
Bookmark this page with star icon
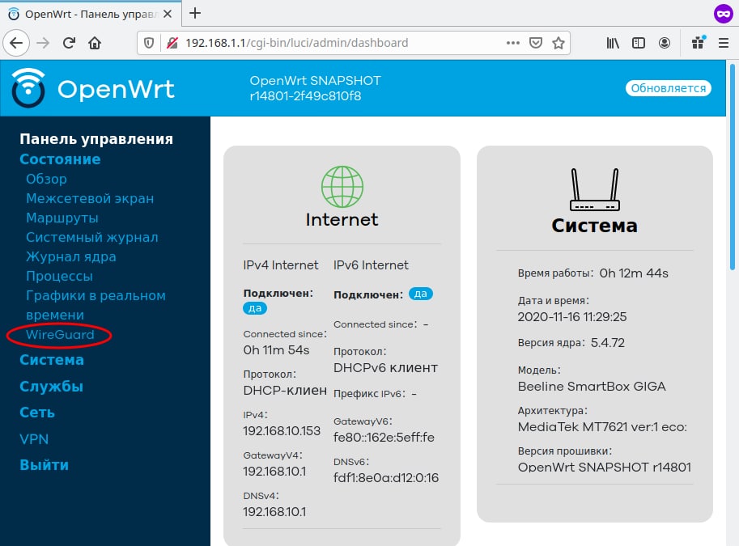click(558, 43)
